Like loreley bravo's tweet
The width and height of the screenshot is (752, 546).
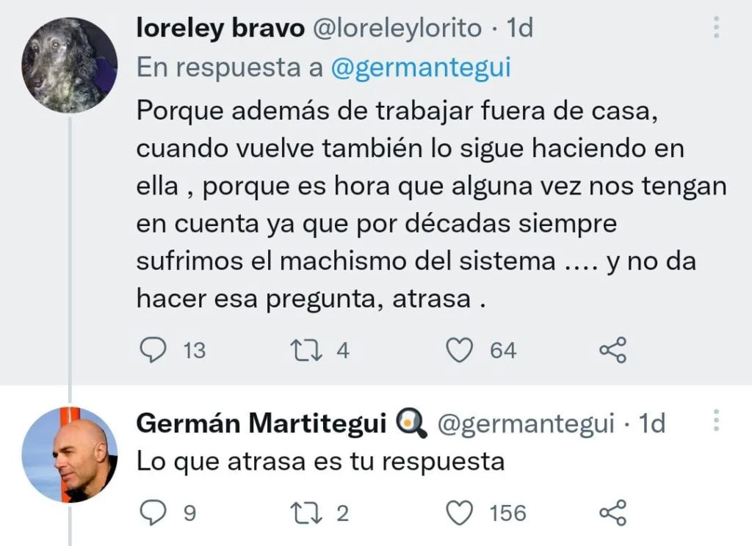460,351
